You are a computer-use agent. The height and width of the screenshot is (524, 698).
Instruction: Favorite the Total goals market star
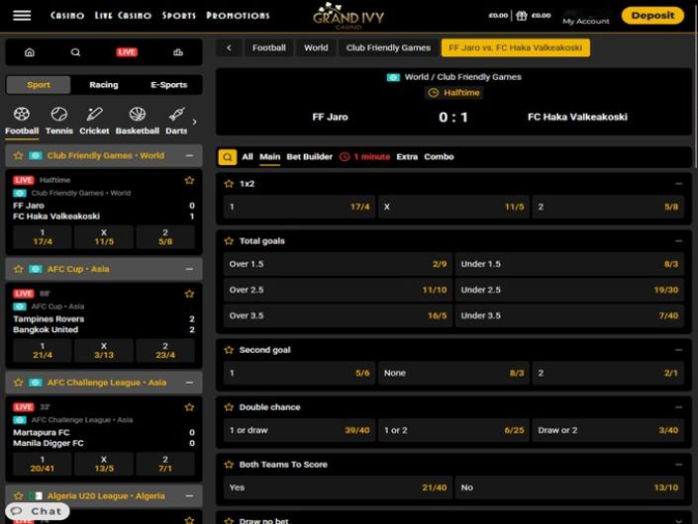(229, 240)
